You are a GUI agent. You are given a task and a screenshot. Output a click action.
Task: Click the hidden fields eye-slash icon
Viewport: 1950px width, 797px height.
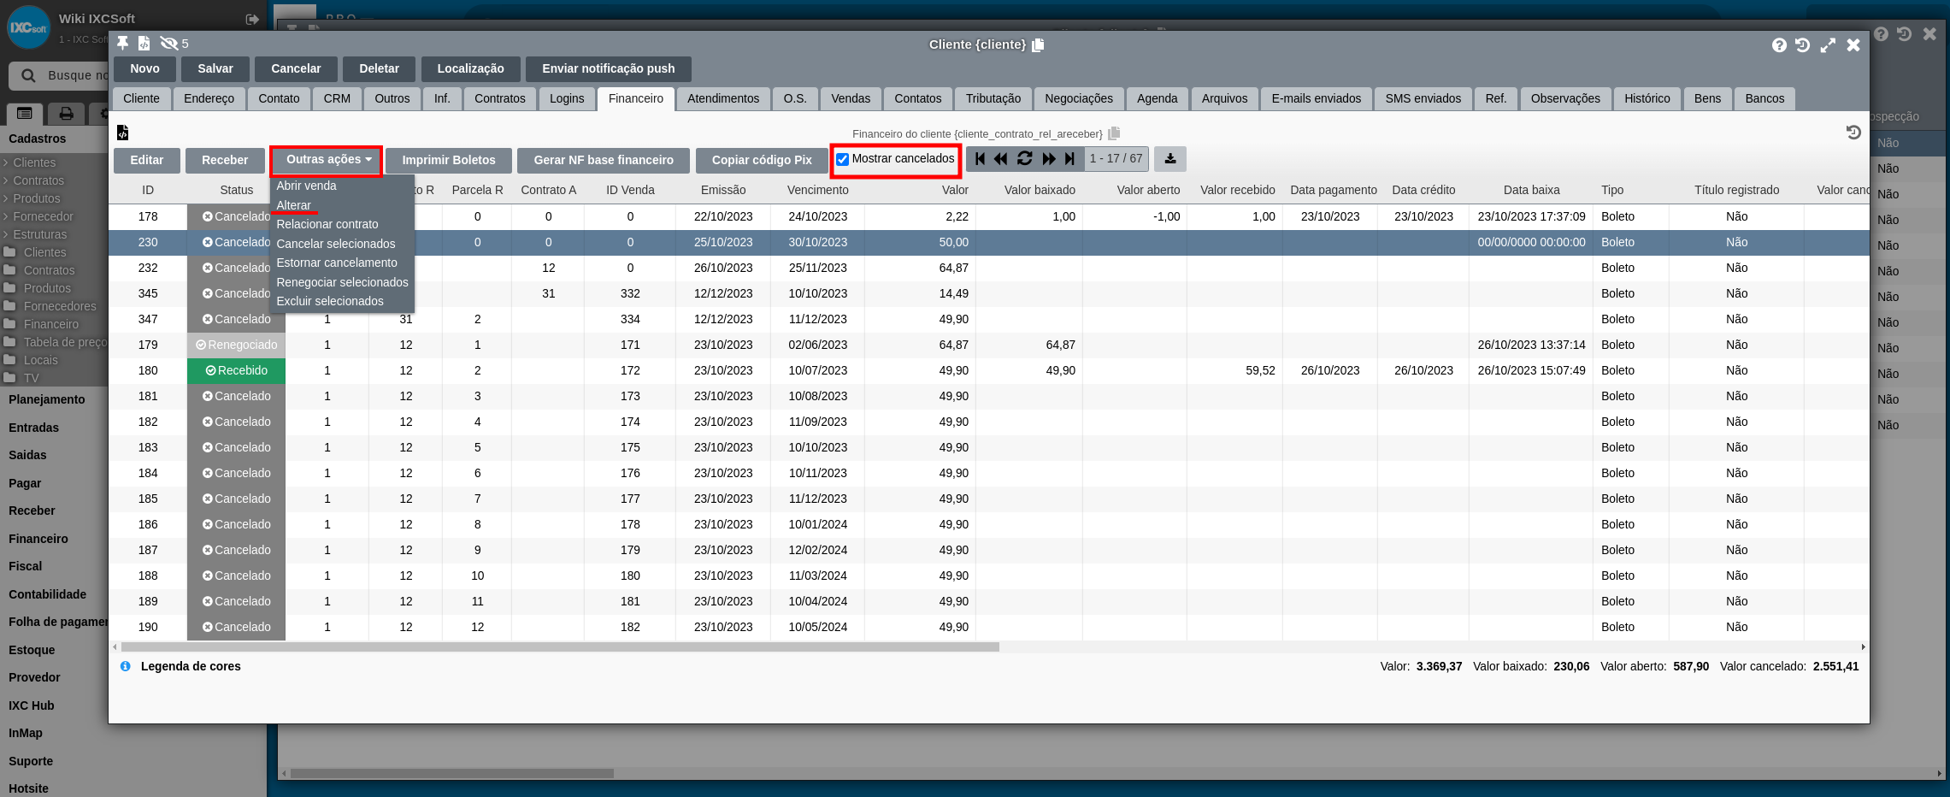coord(169,43)
